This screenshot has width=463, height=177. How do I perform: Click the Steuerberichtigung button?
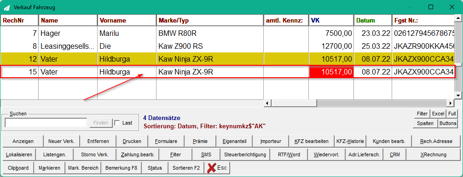(x=245, y=154)
